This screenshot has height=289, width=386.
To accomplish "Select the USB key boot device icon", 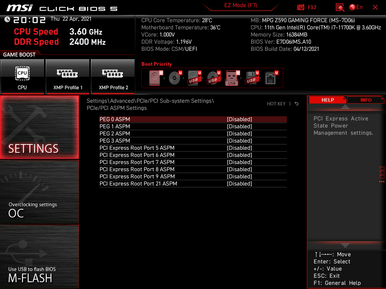I will (232, 78).
